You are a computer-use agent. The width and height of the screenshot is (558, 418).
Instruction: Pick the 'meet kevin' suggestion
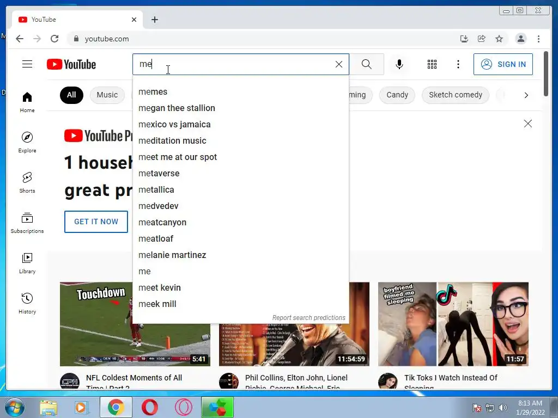[x=241, y=288]
